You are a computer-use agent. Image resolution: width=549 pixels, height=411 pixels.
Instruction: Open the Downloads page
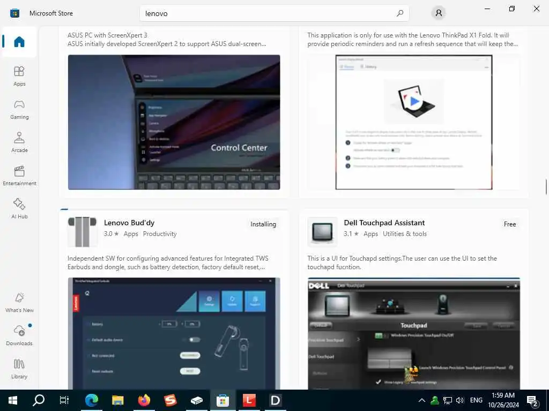pyautogui.click(x=19, y=336)
